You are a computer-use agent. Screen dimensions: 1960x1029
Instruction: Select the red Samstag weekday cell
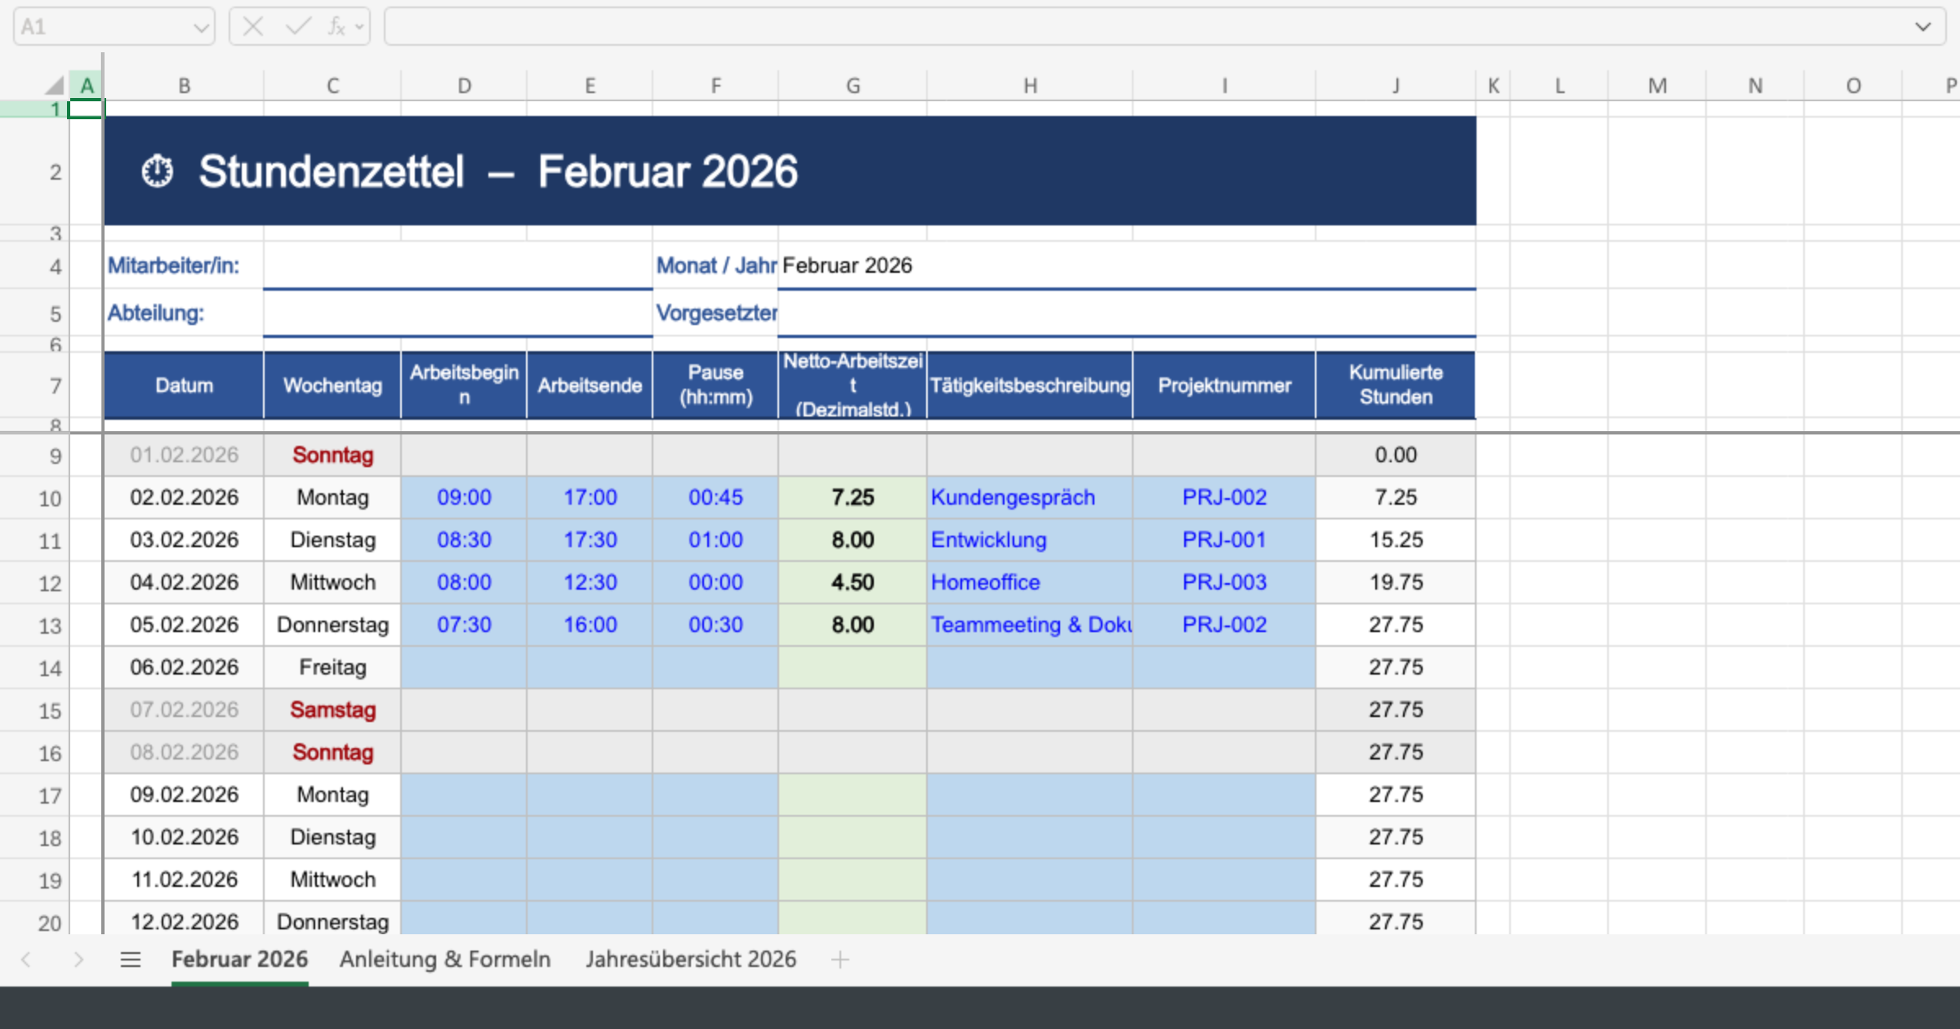(332, 710)
